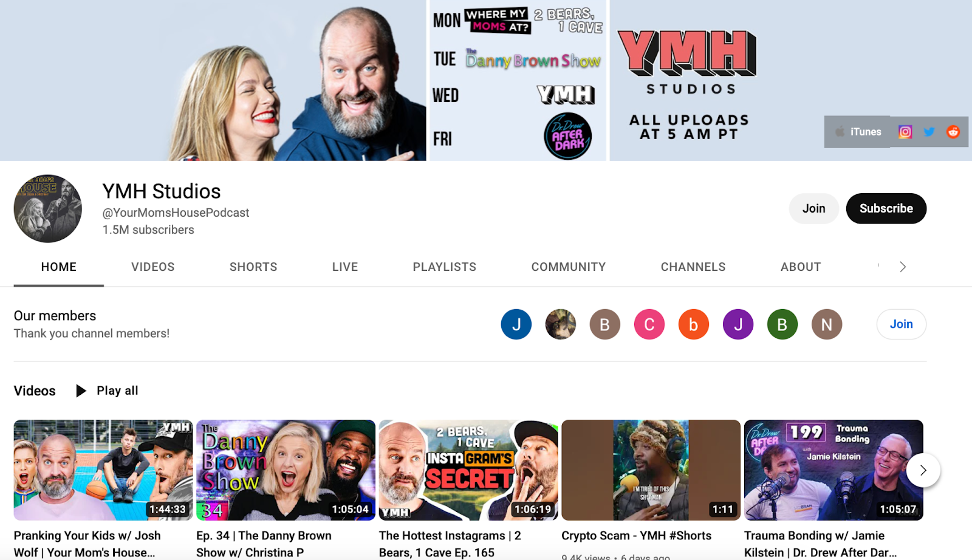Play the Crypto Scam short thumbnail
The height and width of the screenshot is (560, 972).
tap(651, 470)
